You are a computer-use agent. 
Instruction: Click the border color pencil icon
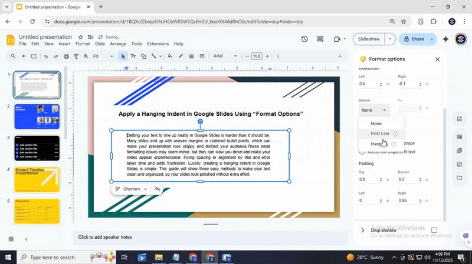pos(181,56)
